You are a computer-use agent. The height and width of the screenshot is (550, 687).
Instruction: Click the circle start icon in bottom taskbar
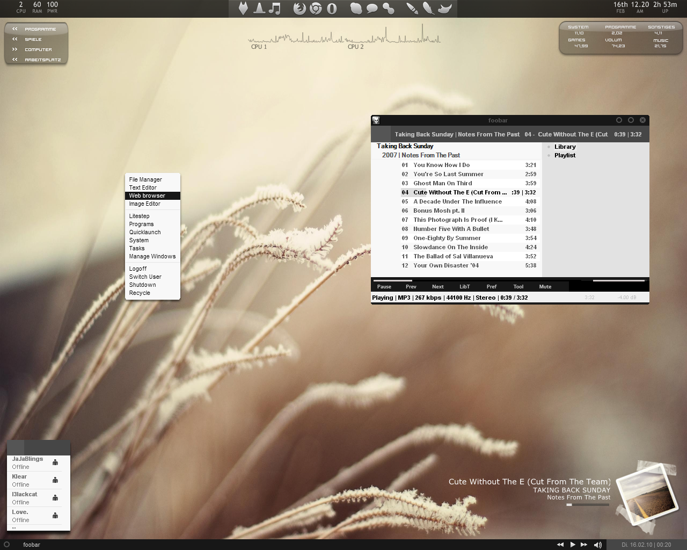click(x=7, y=544)
